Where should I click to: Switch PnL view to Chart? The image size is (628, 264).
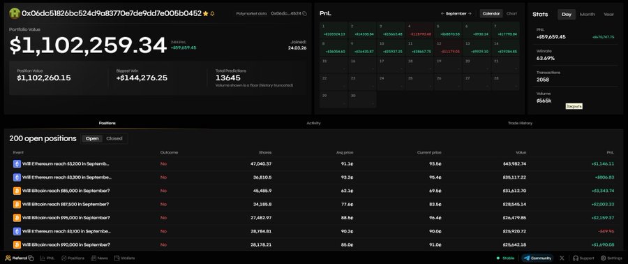pyautogui.click(x=512, y=14)
